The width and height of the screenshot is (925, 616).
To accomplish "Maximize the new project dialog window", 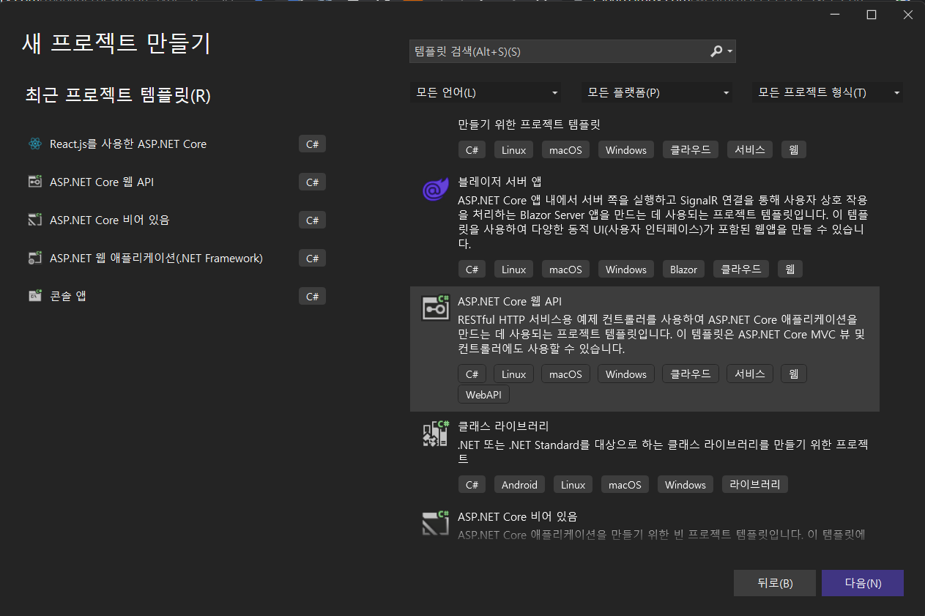I will pyautogui.click(x=872, y=15).
